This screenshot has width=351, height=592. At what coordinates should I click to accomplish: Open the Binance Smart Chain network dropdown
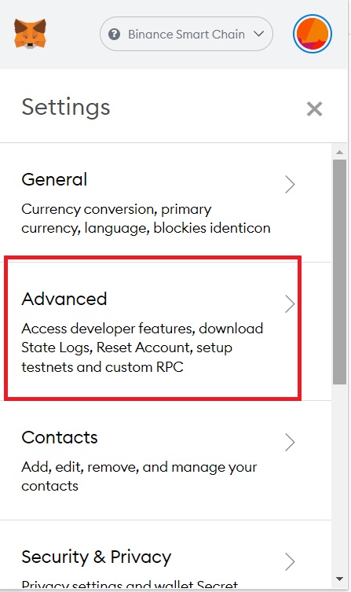(186, 34)
